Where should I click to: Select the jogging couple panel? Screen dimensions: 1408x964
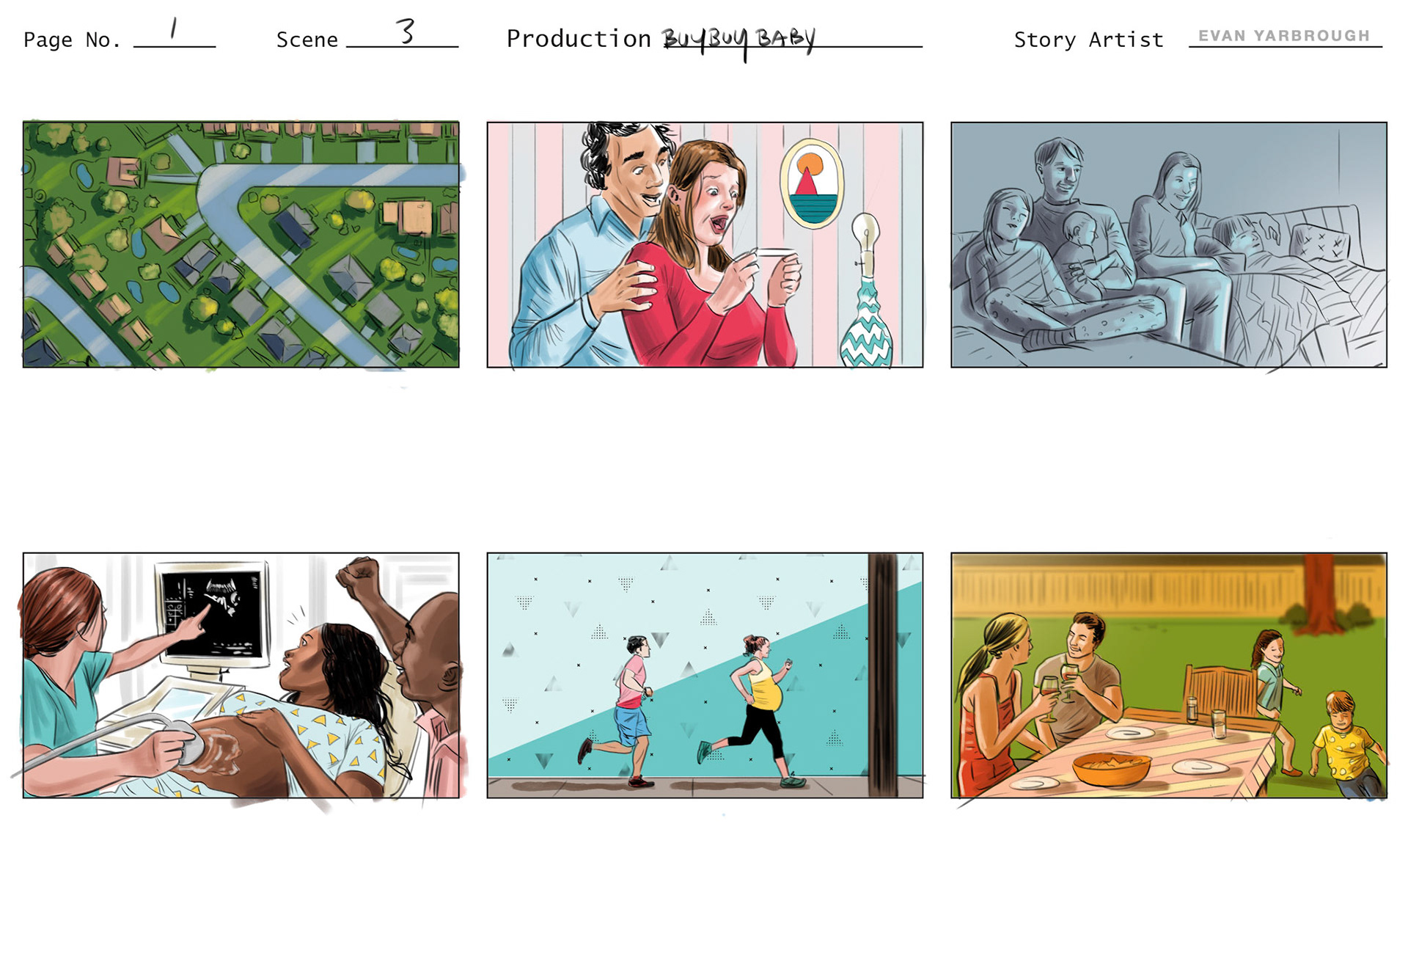[x=705, y=675]
